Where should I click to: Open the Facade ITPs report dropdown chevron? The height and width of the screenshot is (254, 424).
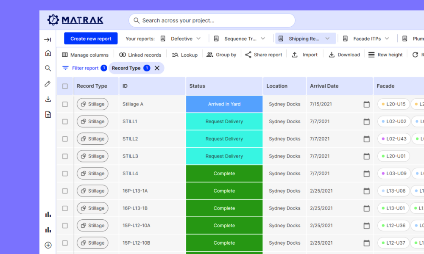(387, 39)
